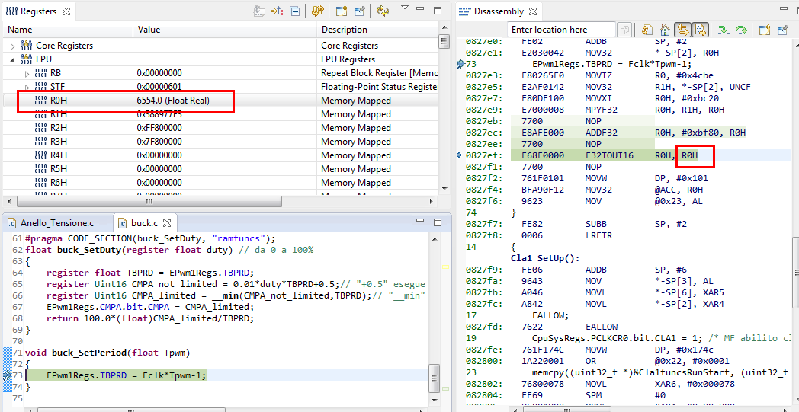799x412 pixels.
Task: Collapse all entries in the Registers view
Action: (x=294, y=11)
